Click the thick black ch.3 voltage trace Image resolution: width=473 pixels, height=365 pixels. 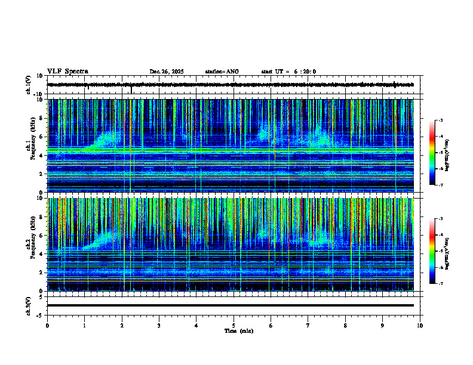(x=231, y=305)
